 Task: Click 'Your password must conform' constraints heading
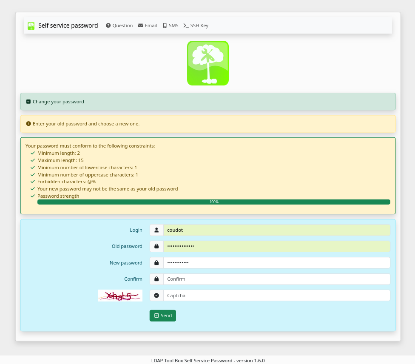(x=90, y=146)
